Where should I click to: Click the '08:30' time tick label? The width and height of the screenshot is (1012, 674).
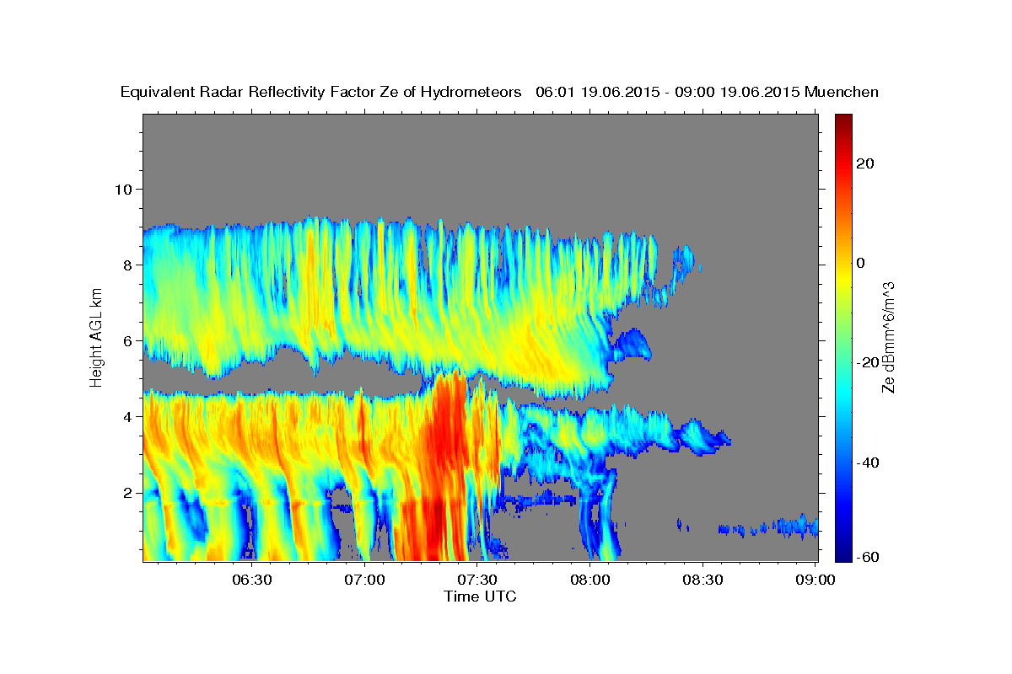[702, 580]
